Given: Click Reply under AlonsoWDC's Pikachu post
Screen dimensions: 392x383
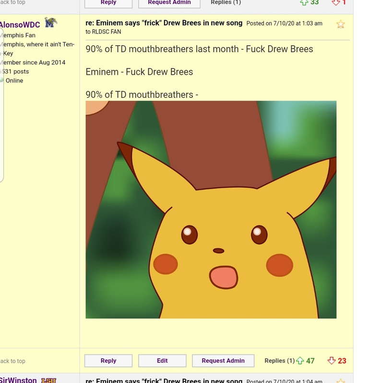Looking at the screenshot, I should [108, 360].
